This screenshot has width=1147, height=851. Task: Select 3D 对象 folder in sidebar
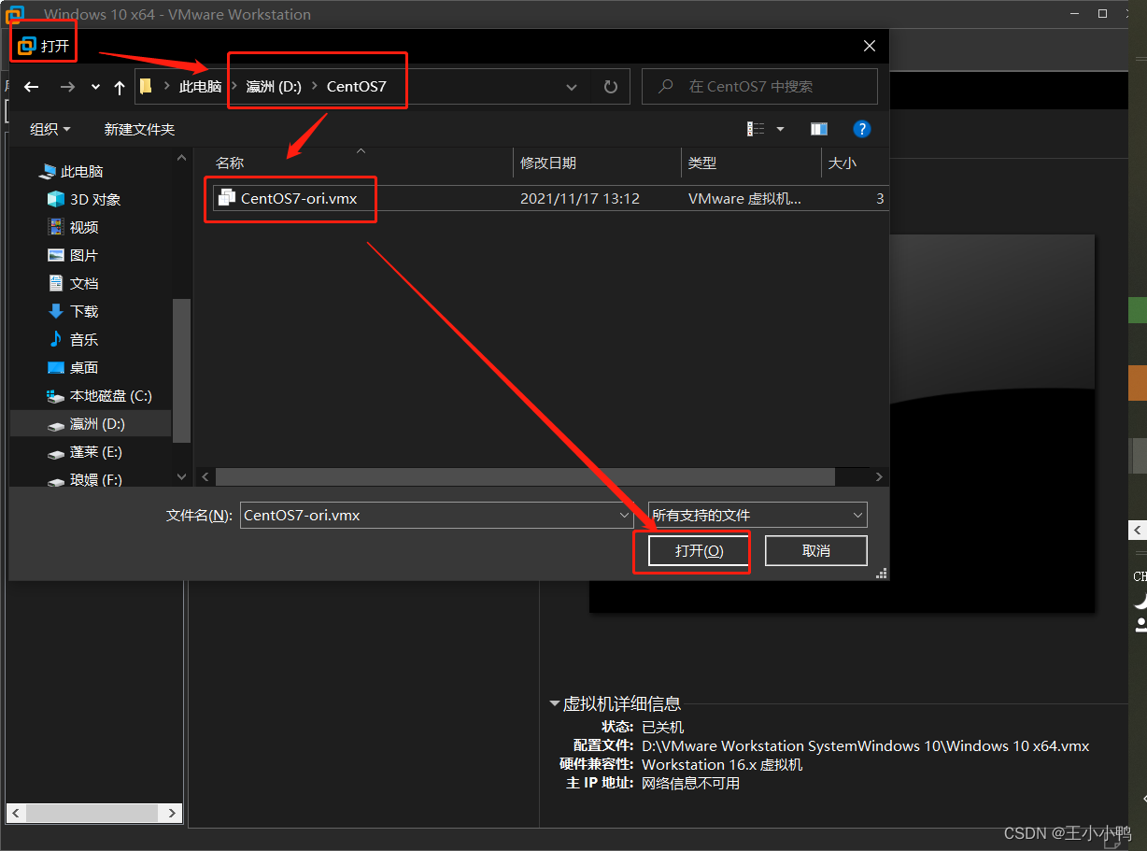84,200
